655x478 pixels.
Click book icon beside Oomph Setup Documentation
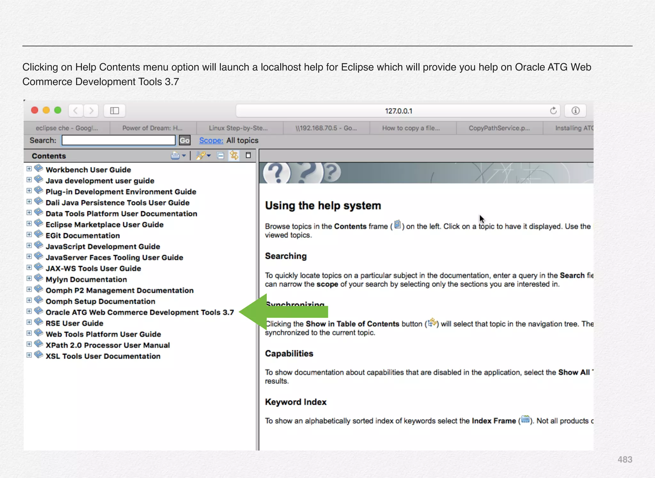pos(39,300)
